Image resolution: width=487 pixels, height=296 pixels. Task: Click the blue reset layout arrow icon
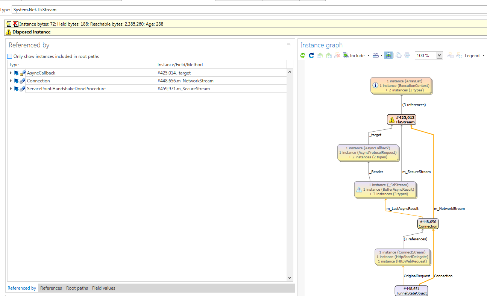(311, 56)
